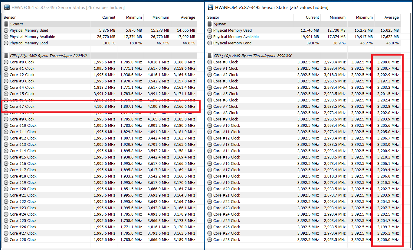This screenshot has height=250, width=413.
Task: Select Core #2 Clock label in right window
Action: [225, 75]
